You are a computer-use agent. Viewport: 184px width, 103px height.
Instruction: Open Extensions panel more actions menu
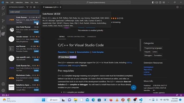(x=38, y=7)
